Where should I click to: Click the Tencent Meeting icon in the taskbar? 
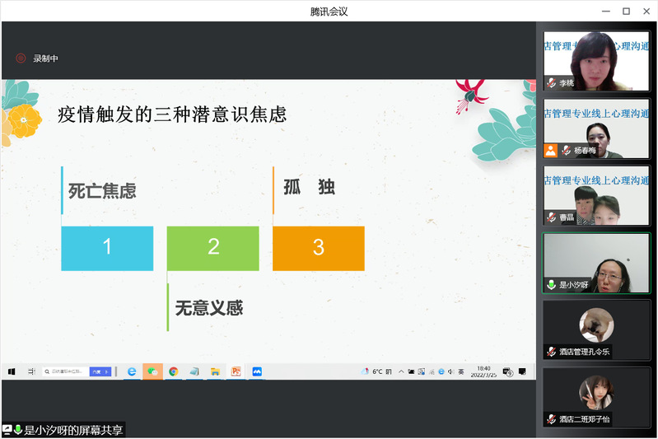pos(257,371)
